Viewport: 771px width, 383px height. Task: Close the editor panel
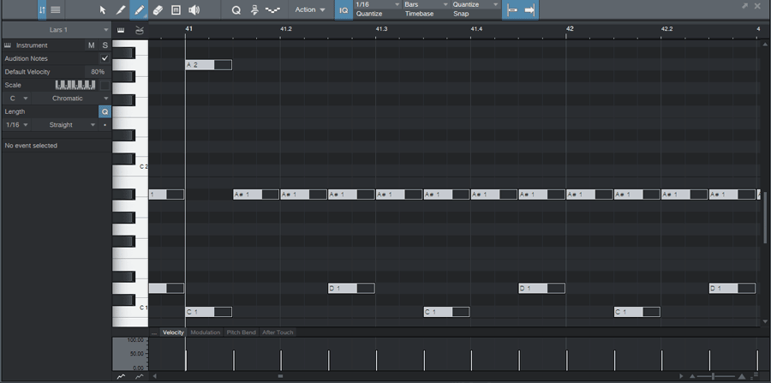click(x=758, y=6)
